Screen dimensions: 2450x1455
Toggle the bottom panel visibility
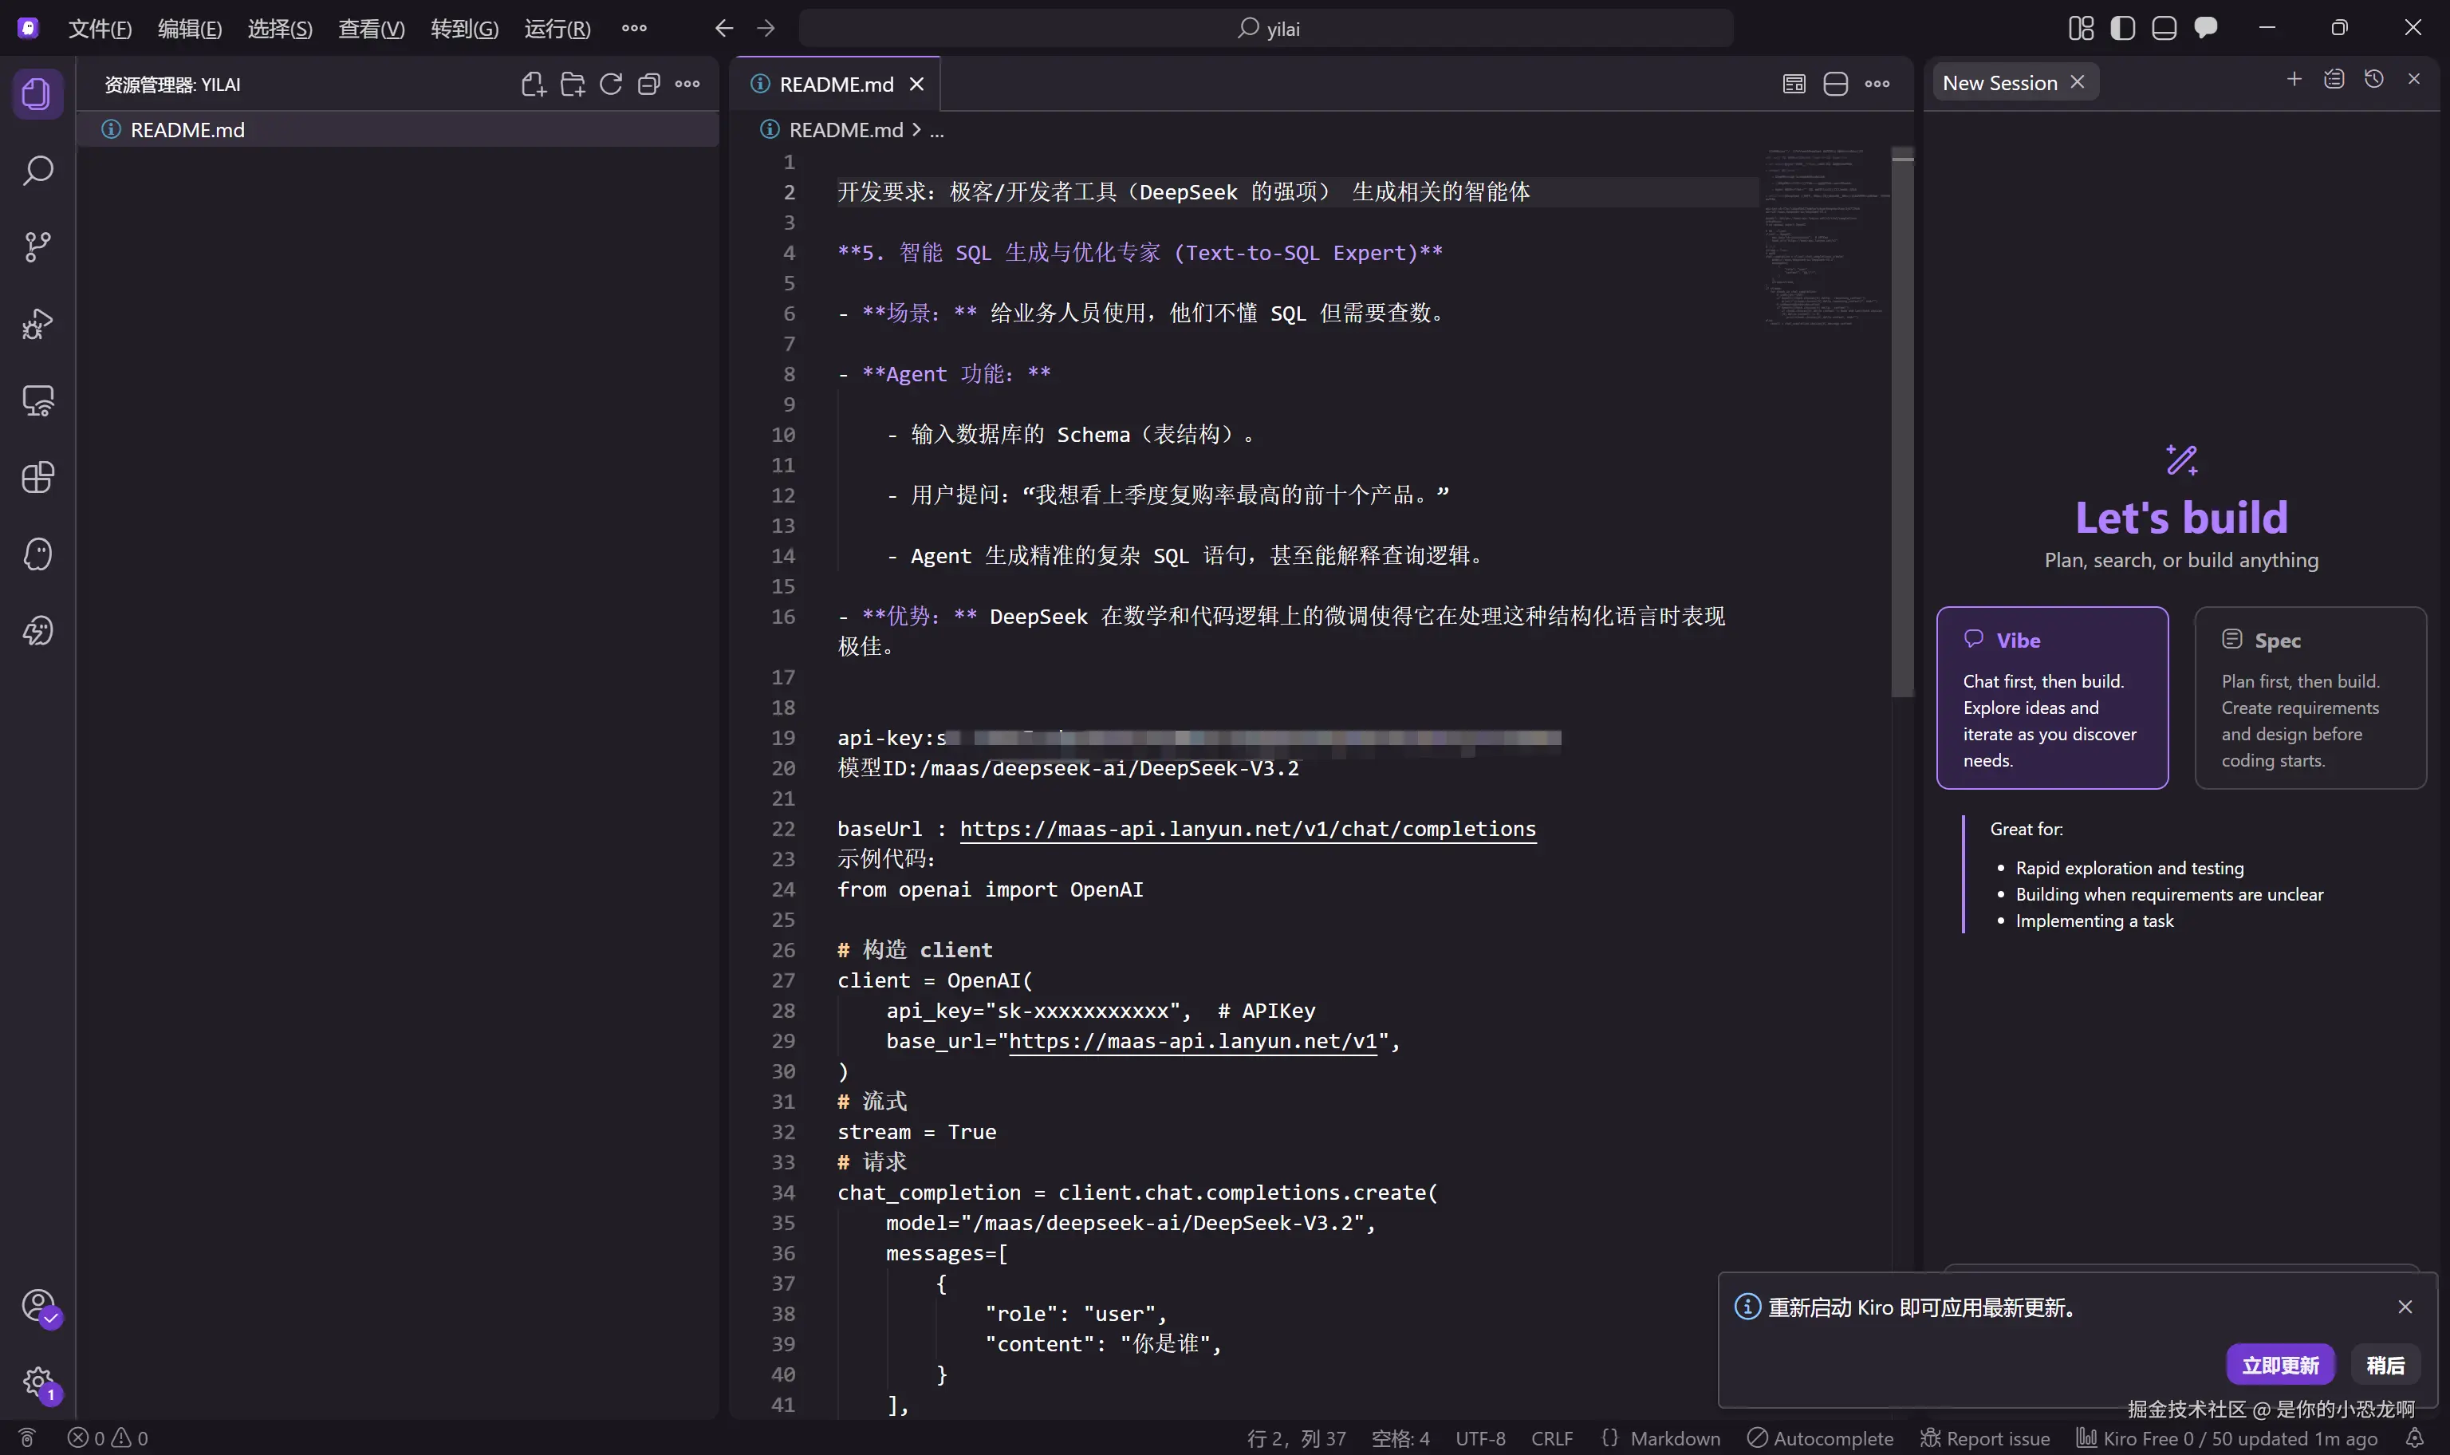click(2164, 29)
